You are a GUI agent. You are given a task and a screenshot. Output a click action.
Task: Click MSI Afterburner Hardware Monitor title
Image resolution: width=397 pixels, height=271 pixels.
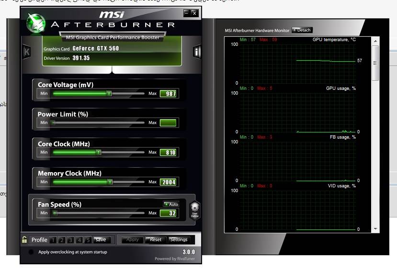coord(257,30)
